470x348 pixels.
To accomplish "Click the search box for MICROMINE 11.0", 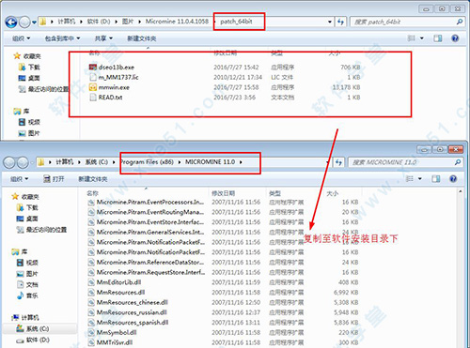I will pos(405,162).
